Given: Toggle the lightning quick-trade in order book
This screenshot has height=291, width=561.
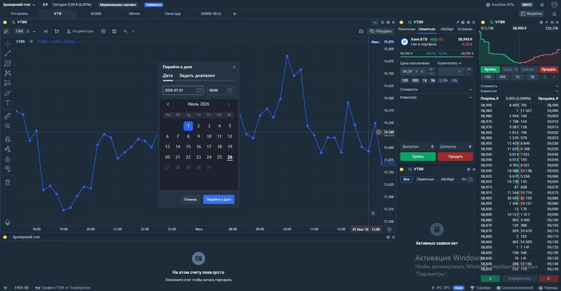Looking at the screenshot, I should coord(547,22).
